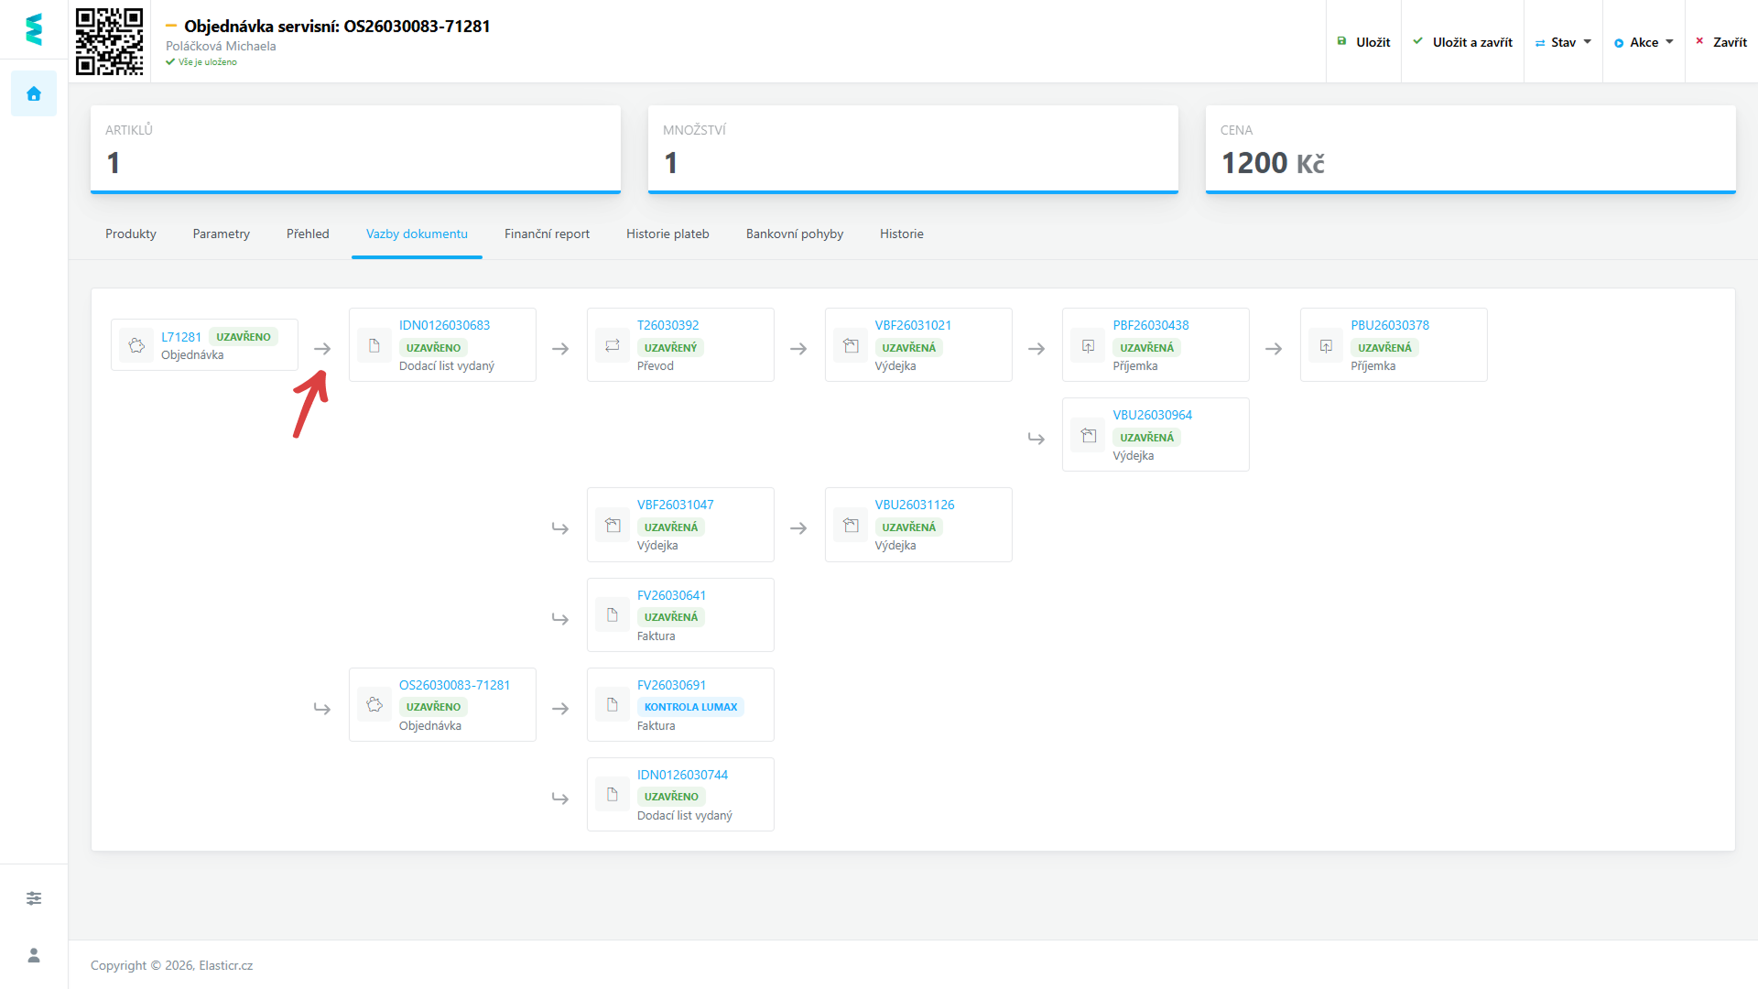Switch to Bankovní pohyby tab
Image resolution: width=1758 pixels, height=989 pixels.
pyautogui.click(x=795, y=234)
